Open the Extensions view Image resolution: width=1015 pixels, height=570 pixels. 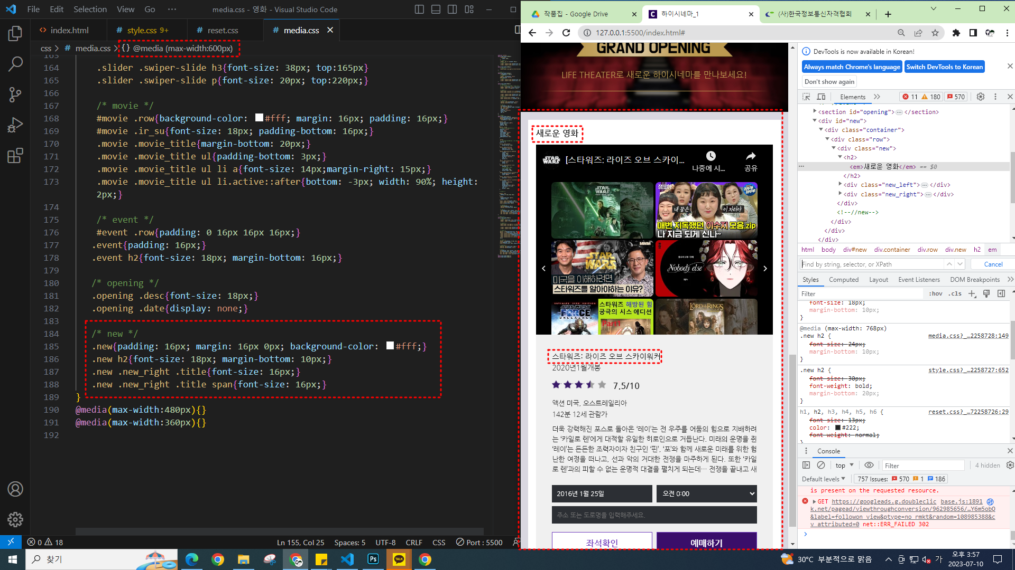coord(15,156)
